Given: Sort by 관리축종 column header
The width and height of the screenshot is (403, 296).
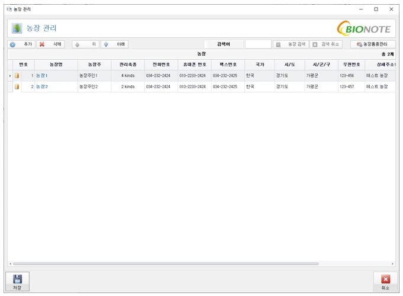Looking at the screenshot, I should click(128, 65).
